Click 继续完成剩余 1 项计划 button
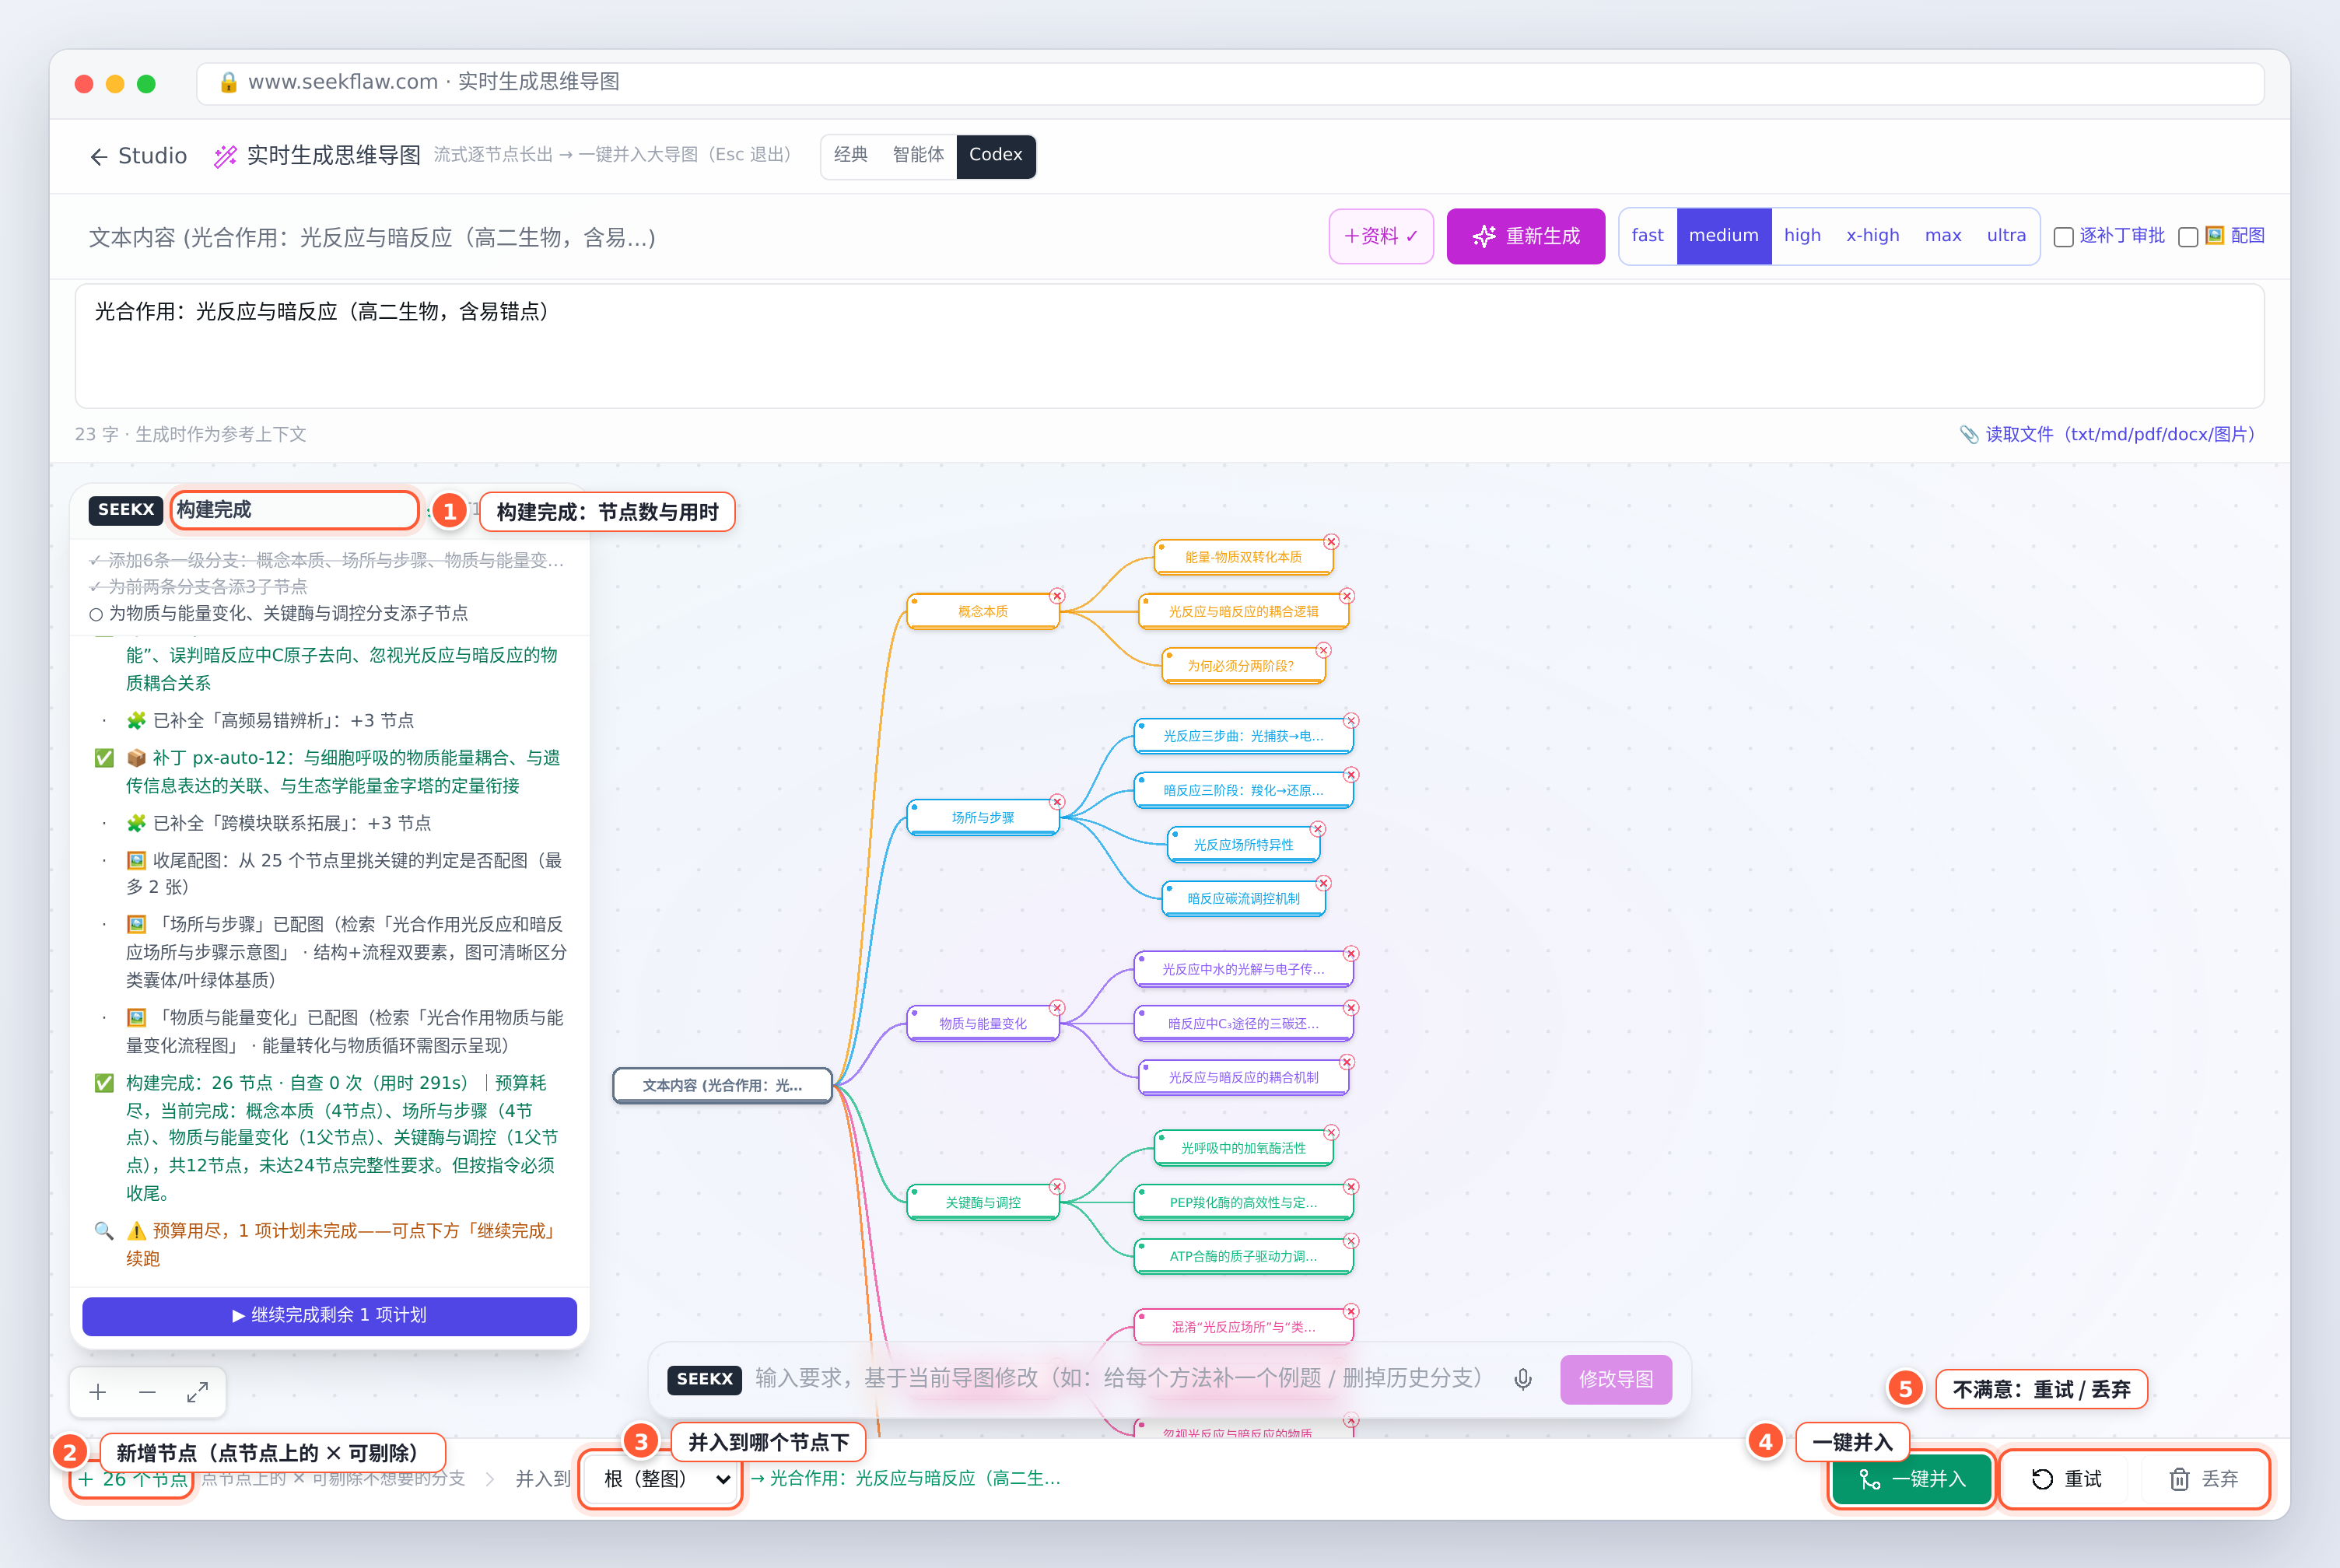 [329, 1316]
